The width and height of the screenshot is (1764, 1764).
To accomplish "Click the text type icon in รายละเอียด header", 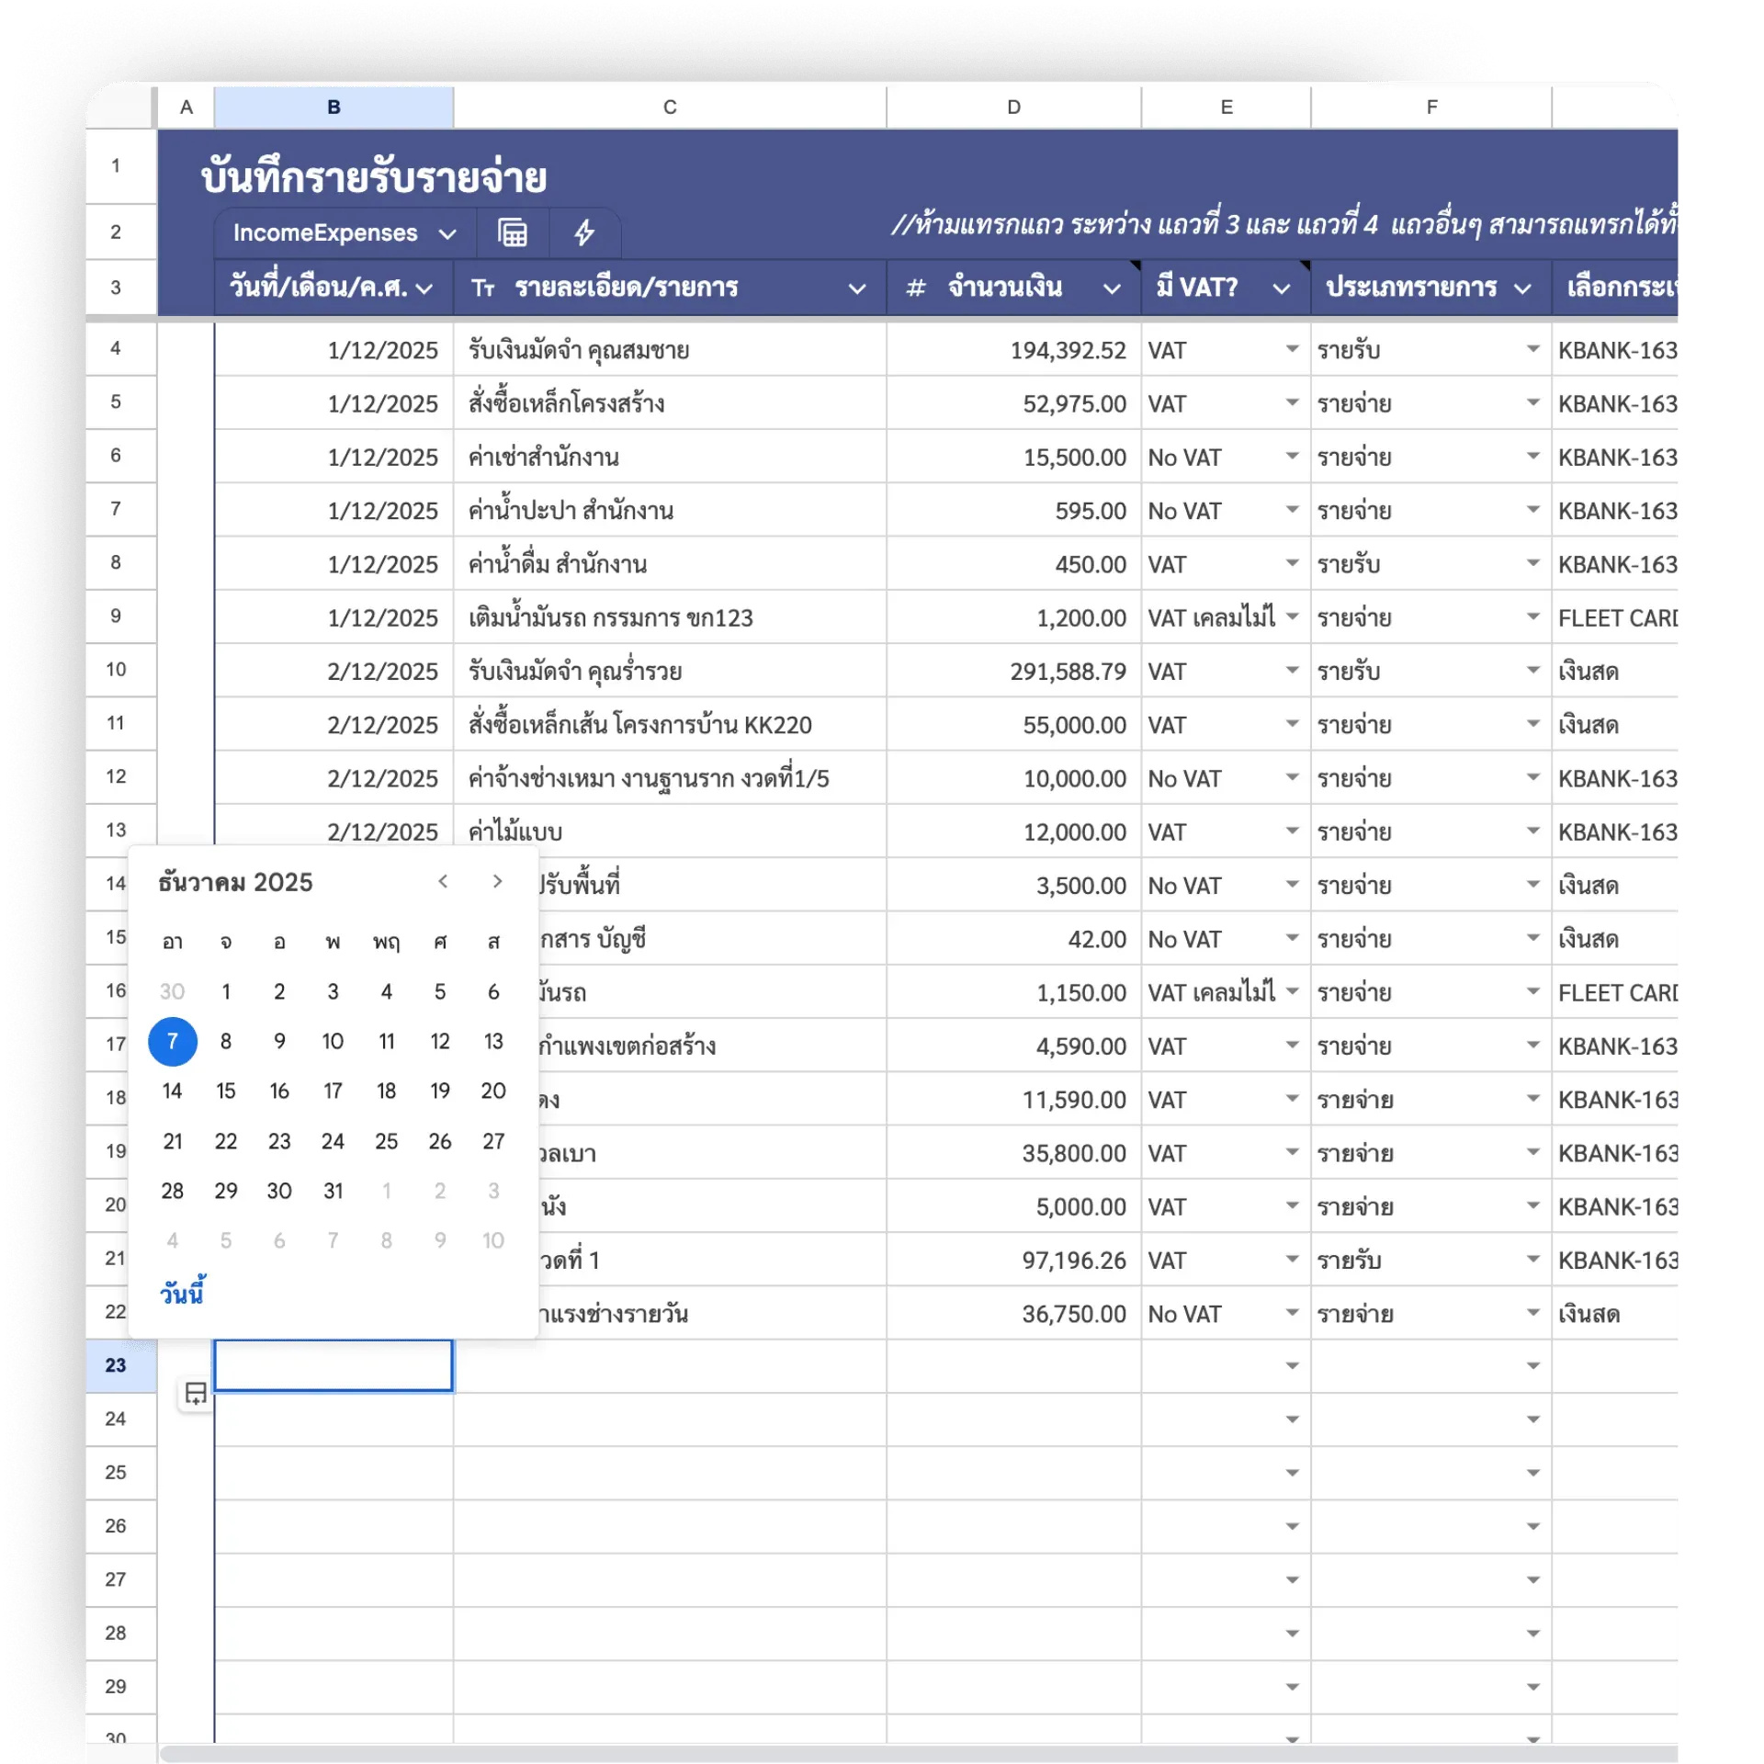I will point(483,288).
